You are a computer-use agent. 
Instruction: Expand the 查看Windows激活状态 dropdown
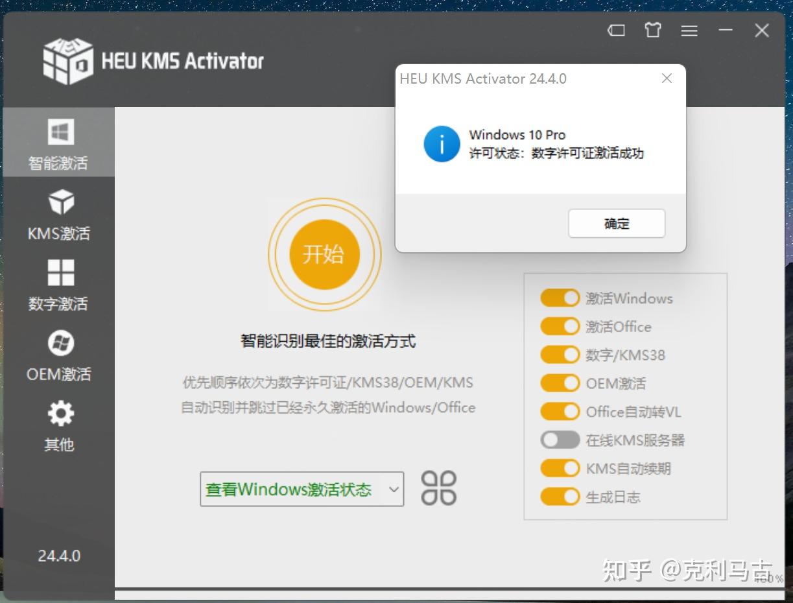(302, 489)
